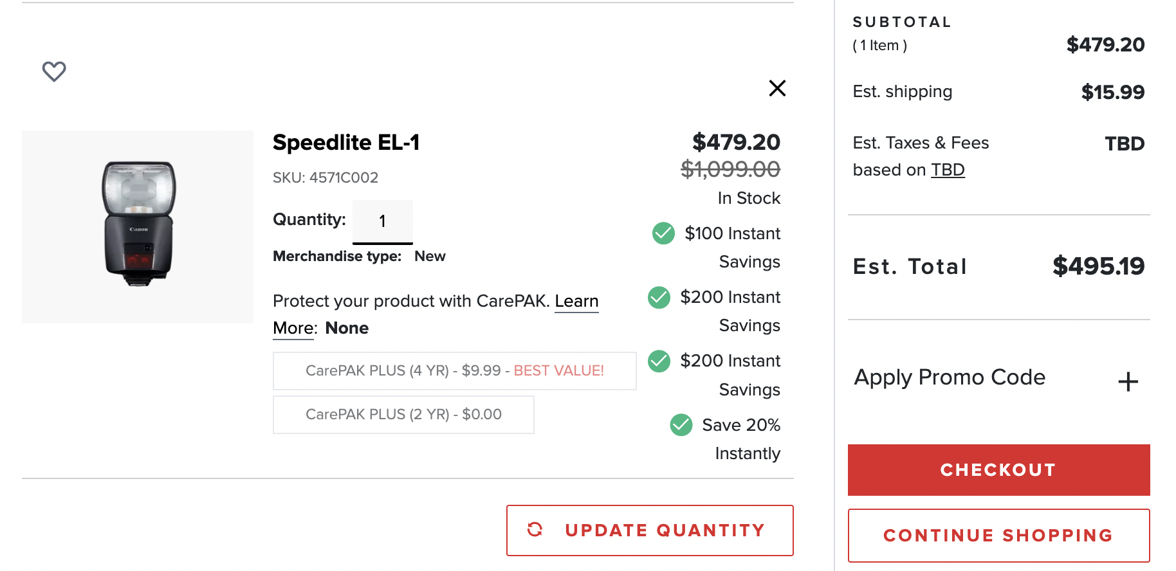This screenshot has width=1176, height=571.
Task: Click the $100 Instant Savings checkmark
Action: pos(663,233)
